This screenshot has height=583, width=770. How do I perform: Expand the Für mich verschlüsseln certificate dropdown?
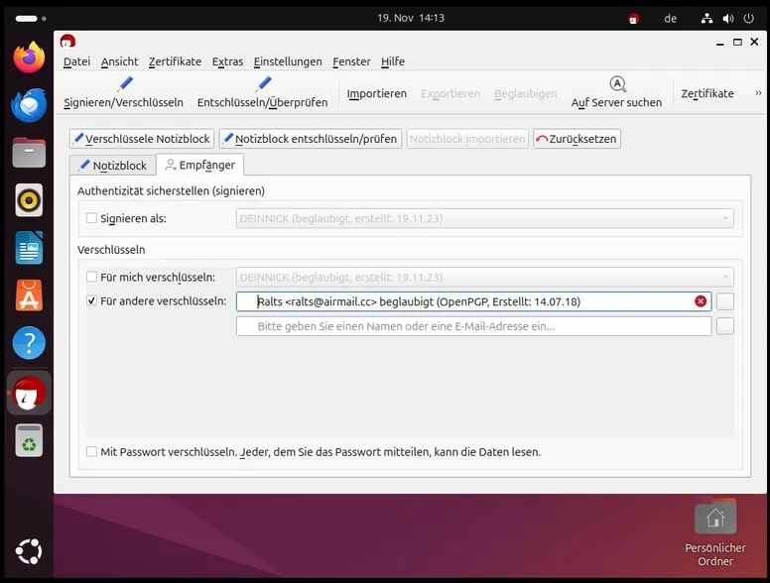coord(484,278)
